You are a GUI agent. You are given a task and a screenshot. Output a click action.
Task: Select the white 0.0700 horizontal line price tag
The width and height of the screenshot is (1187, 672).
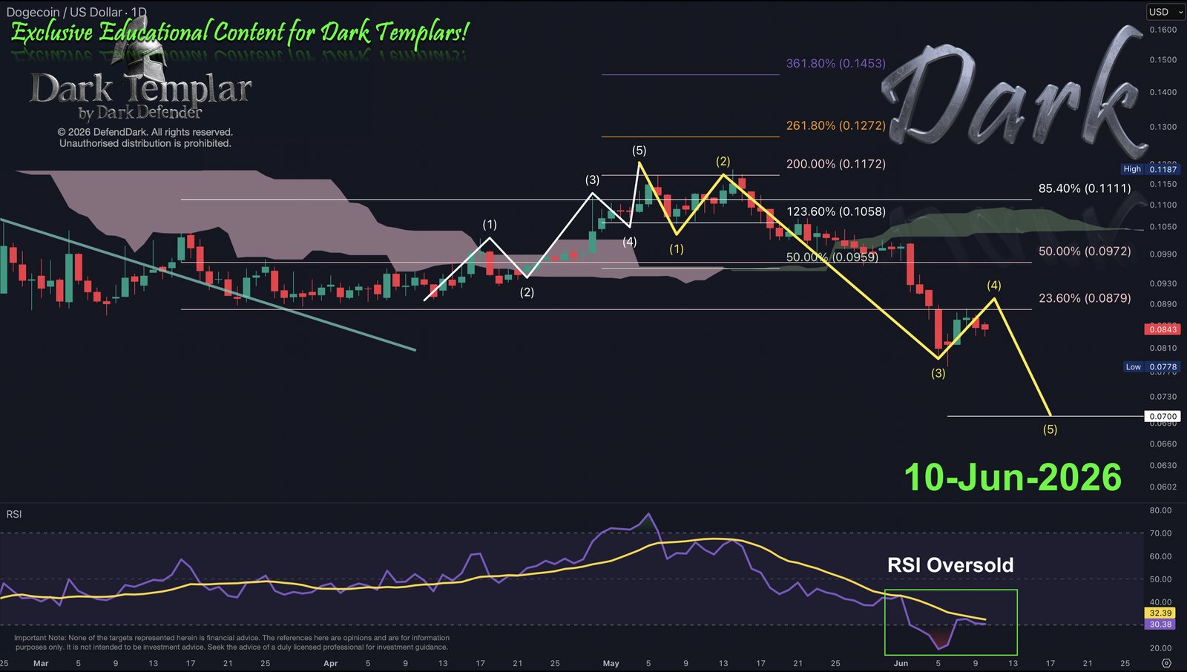[1163, 417]
